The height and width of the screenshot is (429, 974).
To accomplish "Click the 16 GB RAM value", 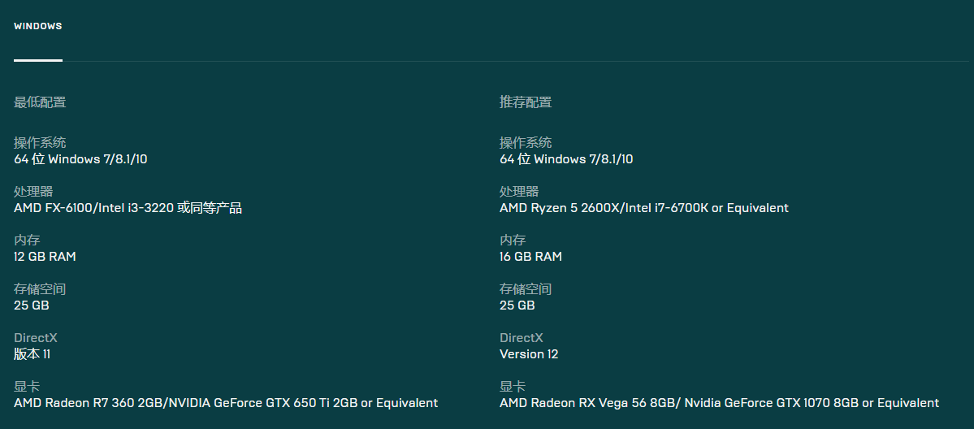I will pyautogui.click(x=530, y=257).
